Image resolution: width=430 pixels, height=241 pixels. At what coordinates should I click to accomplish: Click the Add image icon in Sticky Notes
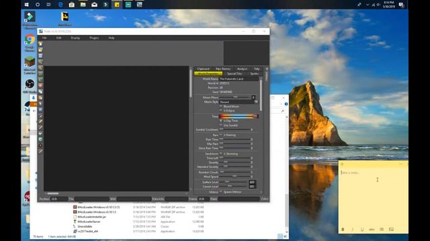coord(391,229)
